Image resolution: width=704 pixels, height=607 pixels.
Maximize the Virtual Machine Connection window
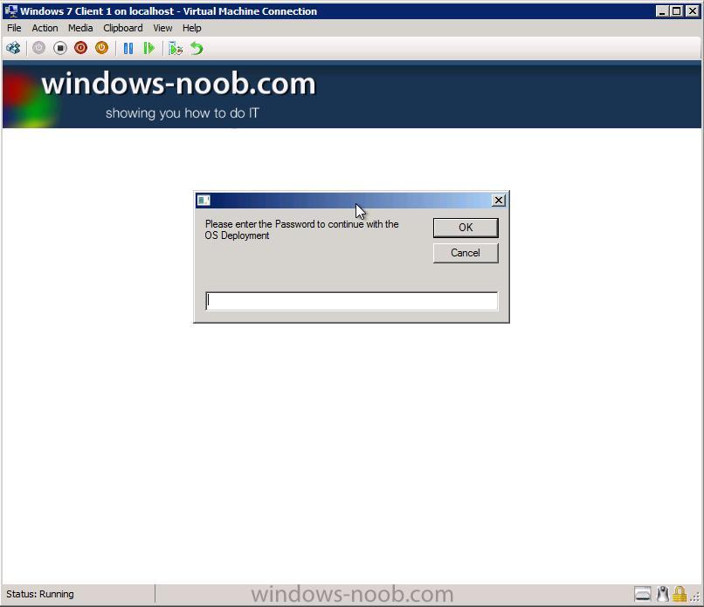[676, 10]
